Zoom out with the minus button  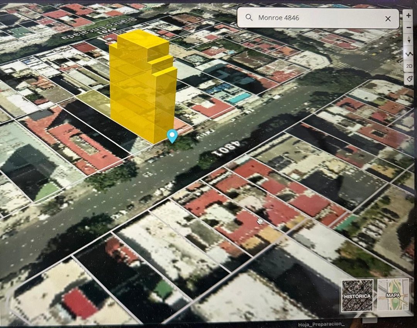[409, 28]
